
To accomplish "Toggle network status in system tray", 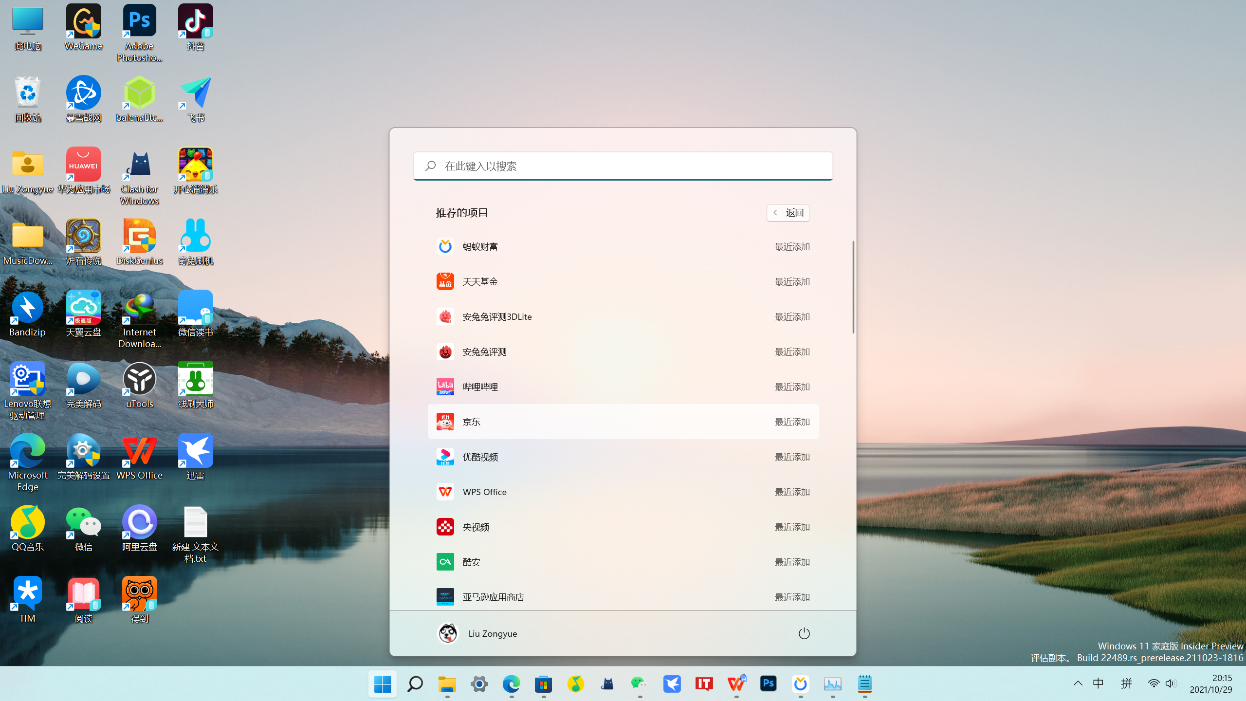I will [x=1154, y=683].
